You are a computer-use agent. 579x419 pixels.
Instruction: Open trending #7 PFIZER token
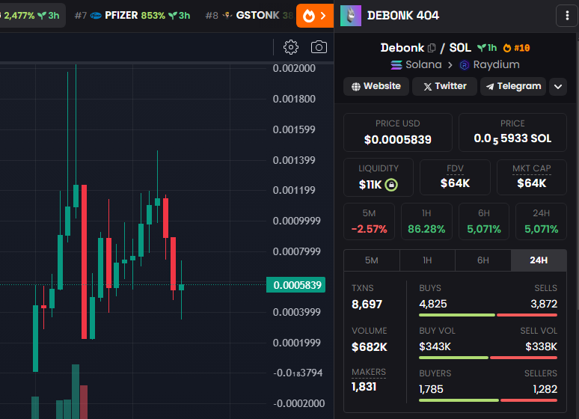pyautogui.click(x=132, y=16)
